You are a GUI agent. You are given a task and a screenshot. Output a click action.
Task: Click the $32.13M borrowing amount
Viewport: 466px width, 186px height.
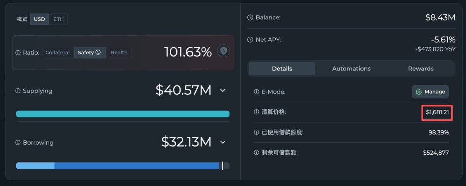pyautogui.click(x=186, y=142)
